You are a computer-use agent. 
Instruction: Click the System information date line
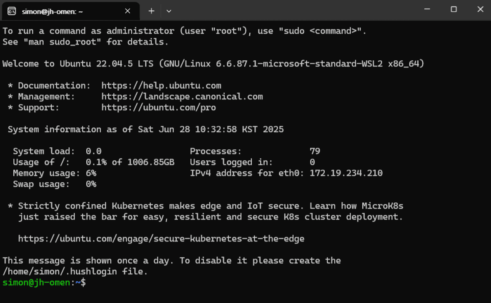[x=145, y=129]
